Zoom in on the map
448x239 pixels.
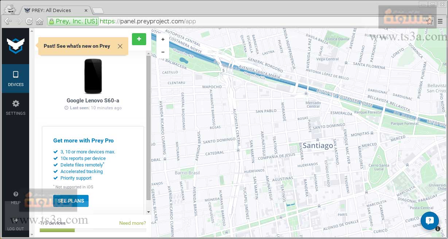point(163,39)
